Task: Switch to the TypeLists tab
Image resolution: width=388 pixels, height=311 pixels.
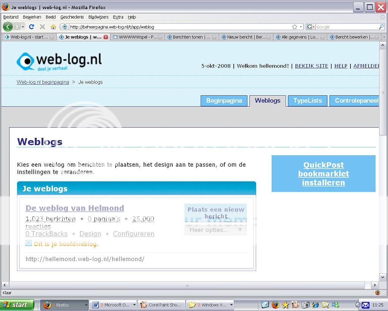Action: [x=307, y=101]
